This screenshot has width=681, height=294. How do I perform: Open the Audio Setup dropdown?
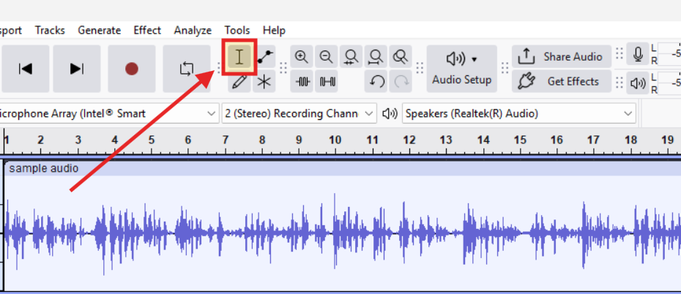tap(461, 69)
